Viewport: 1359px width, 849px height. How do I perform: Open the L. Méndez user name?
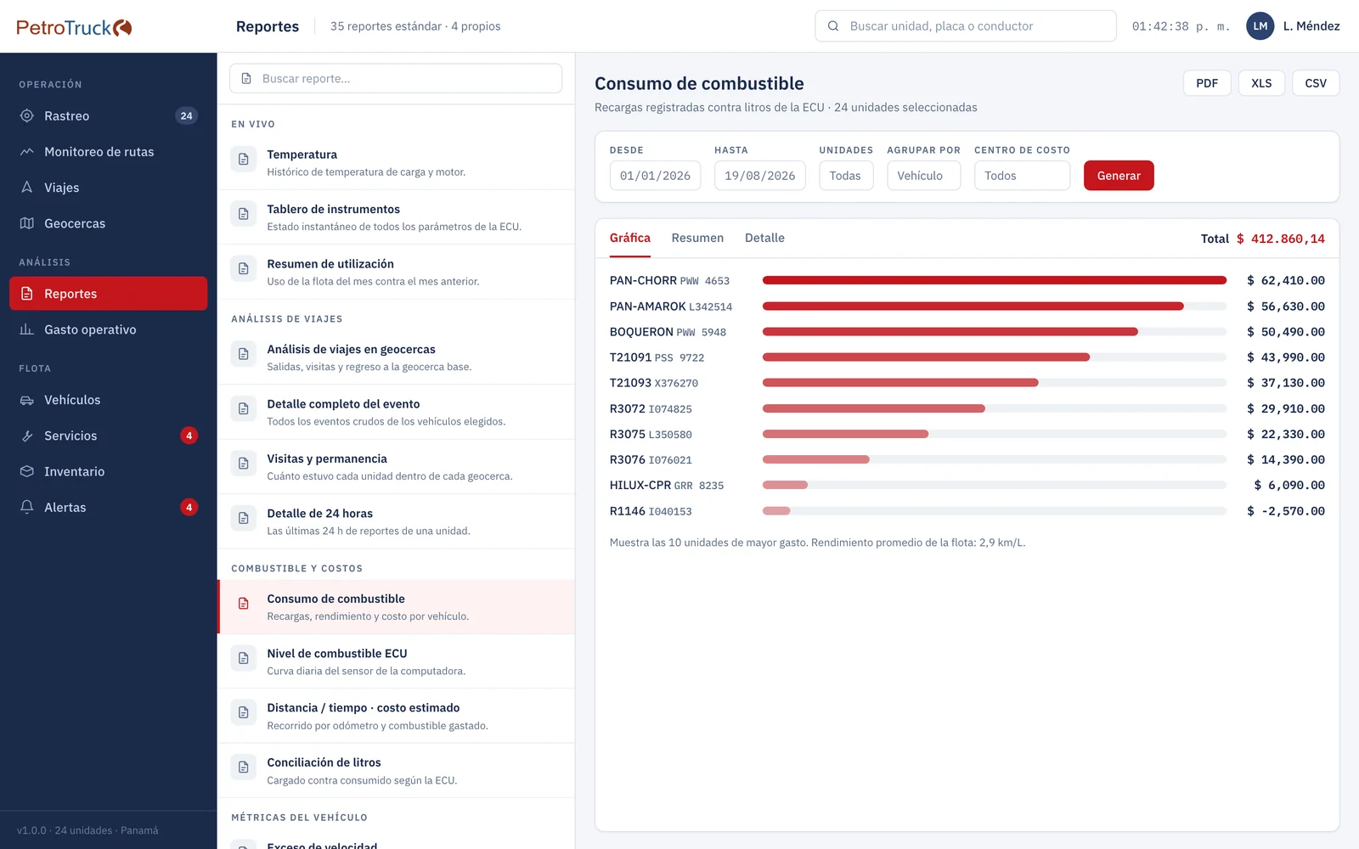pos(1311,26)
